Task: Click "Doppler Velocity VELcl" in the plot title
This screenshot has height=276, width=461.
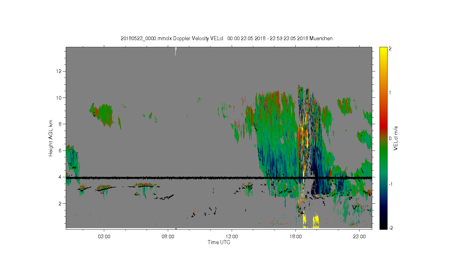Action: [198, 38]
